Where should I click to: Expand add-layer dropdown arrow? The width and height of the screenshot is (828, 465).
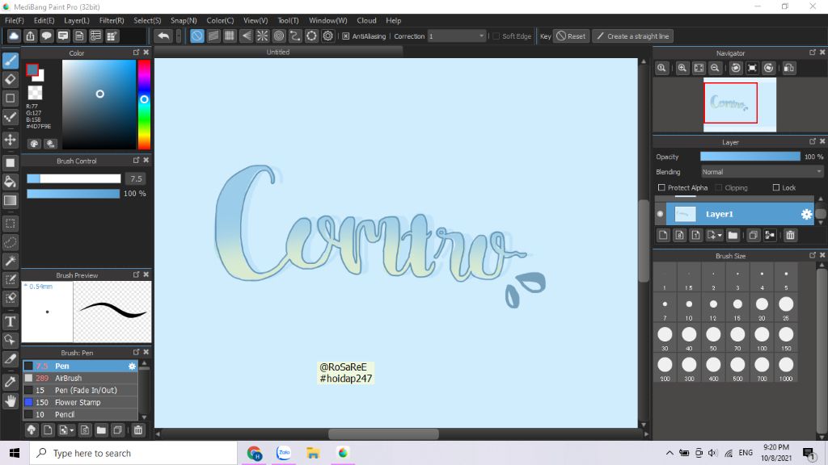tap(720, 236)
